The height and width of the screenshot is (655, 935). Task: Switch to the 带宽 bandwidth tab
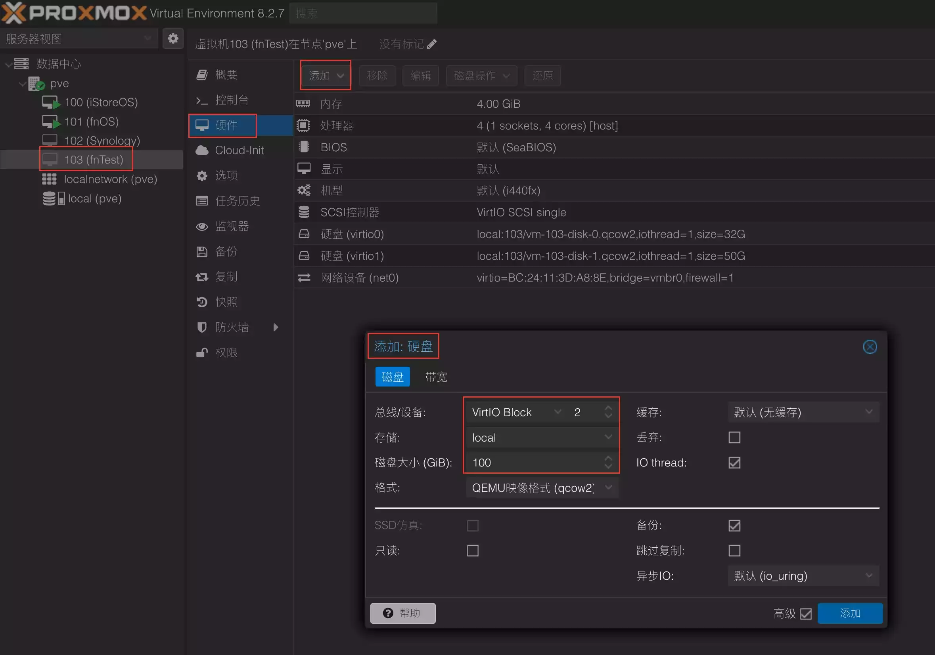(436, 377)
